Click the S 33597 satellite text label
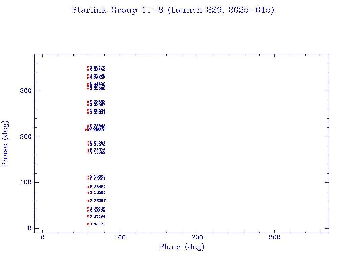This screenshot has width=346, height=259. [x=98, y=201]
